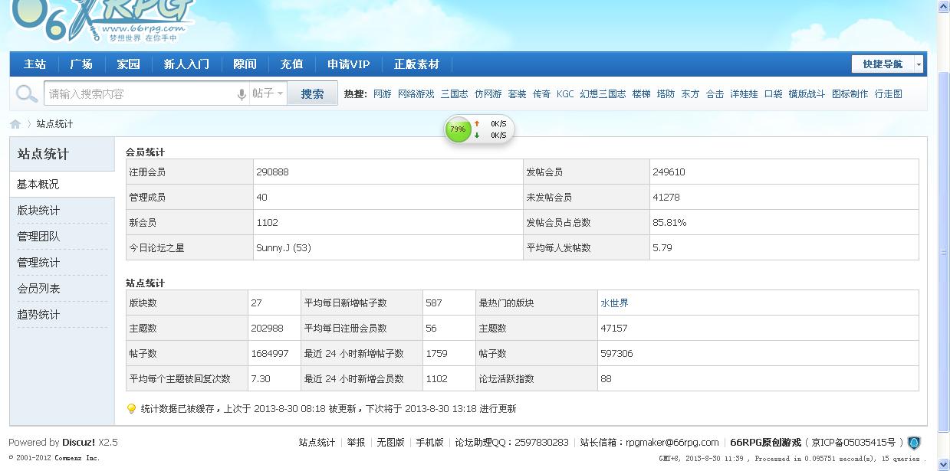Viewport: 950px width, 471px height.
Task: Click the 快捷导航 button
Action: 883,64
